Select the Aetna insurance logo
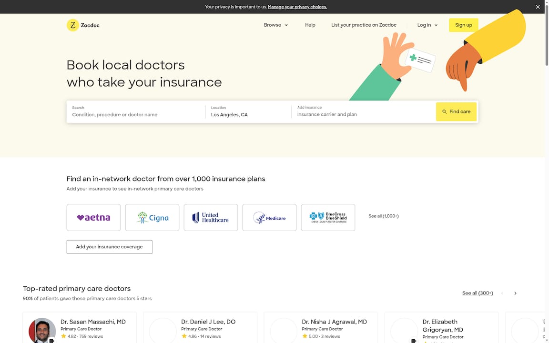This screenshot has height=343, width=549. click(93, 217)
